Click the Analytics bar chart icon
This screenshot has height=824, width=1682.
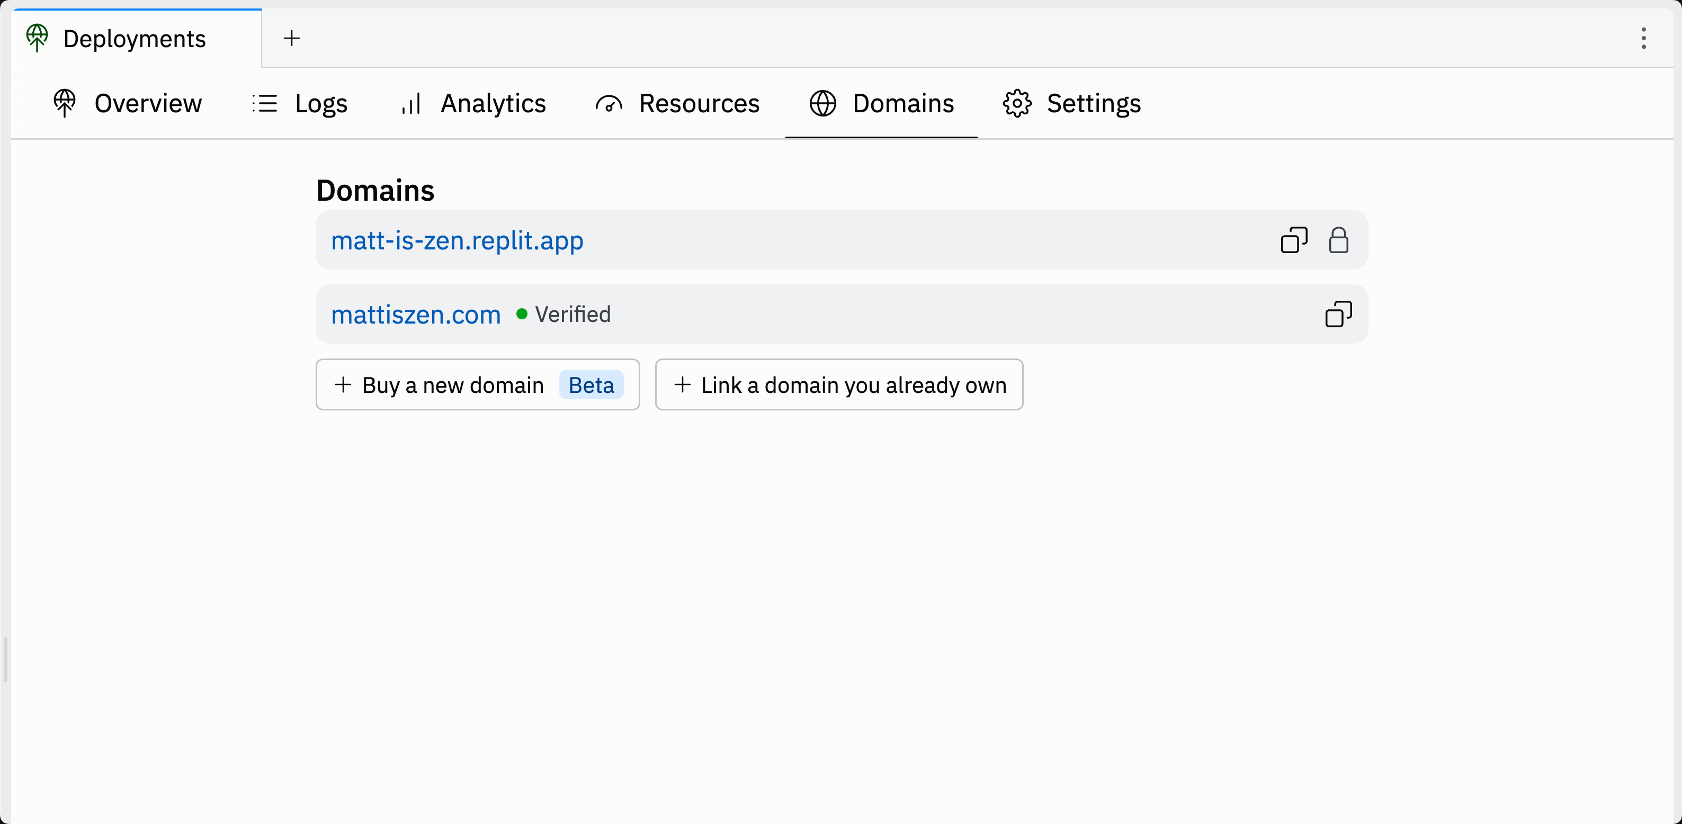coord(411,104)
